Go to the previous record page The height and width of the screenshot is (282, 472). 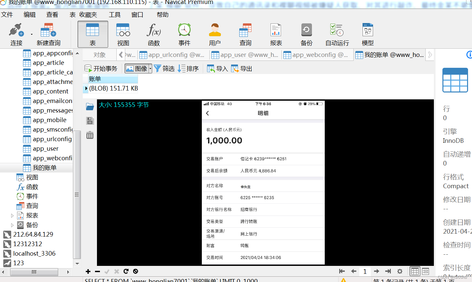click(x=354, y=271)
